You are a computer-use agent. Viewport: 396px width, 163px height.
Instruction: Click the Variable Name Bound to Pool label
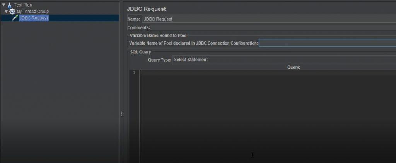[158, 36]
